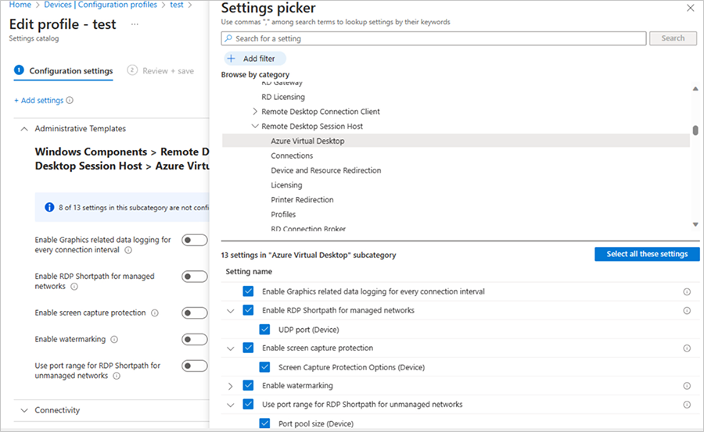This screenshot has height=432, width=704.
Task: Click info icon beside Enable screen capture protection in left pane
Action: pyautogui.click(x=155, y=313)
